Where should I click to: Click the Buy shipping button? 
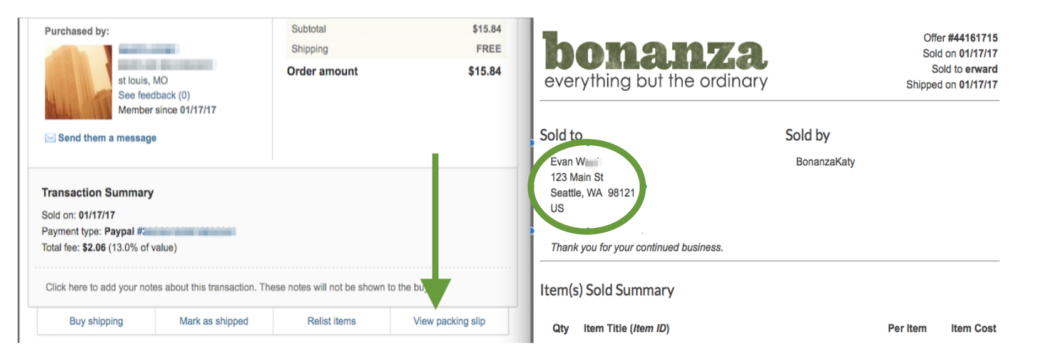coord(96,321)
